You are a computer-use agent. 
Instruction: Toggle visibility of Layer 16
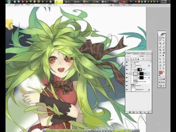click(x=127, y=86)
